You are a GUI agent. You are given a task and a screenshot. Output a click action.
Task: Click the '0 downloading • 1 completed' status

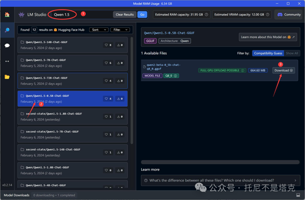pos(54,195)
